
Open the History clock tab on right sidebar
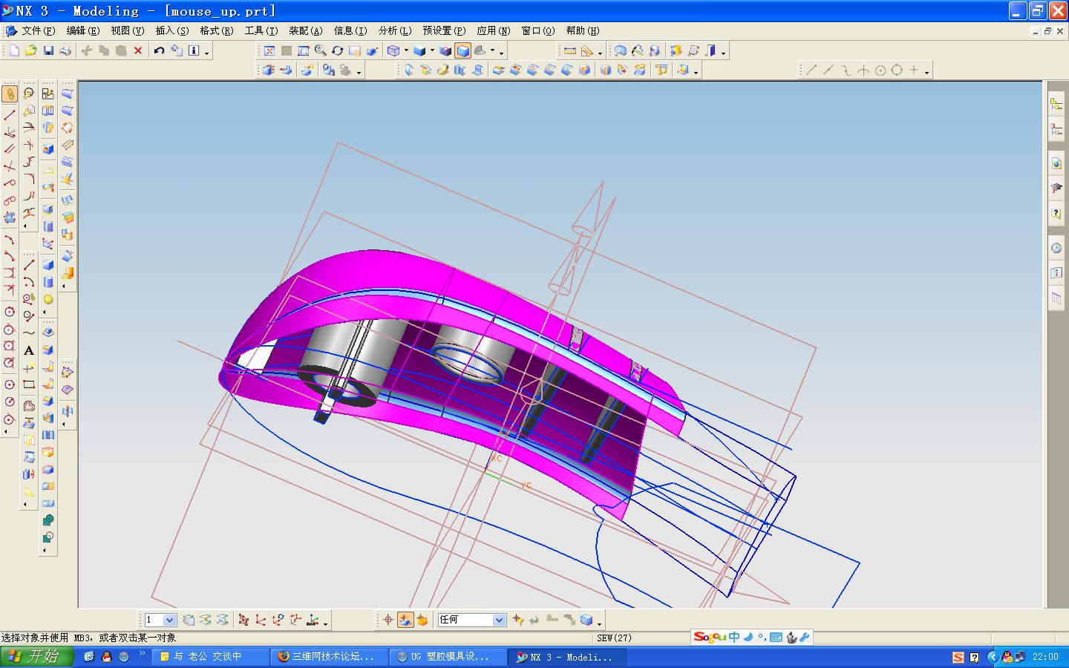click(x=1056, y=248)
